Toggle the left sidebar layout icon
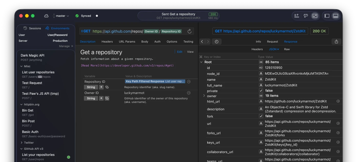The image size is (357, 162). pyautogui.click(x=327, y=16)
